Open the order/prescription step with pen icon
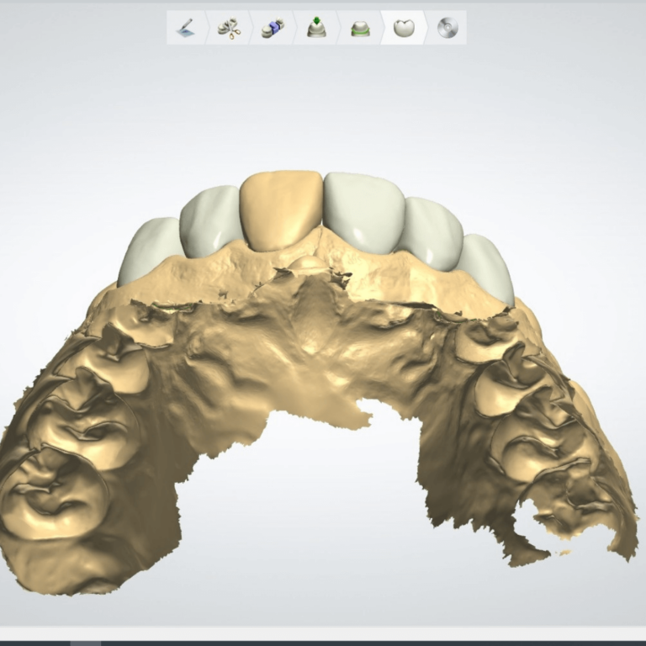The height and width of the screenshot is (646, 646). pyautogui.click(x=186, y=28)
